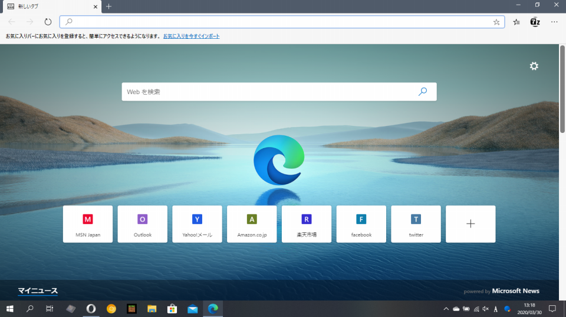
Task: Open Task View in the taskbar
Action: (x=50, y=309)
